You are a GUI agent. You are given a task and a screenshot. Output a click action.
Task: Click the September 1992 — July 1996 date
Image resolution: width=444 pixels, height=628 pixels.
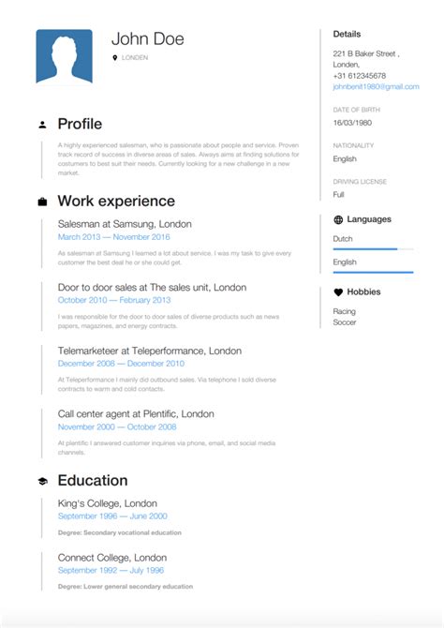(111, 570)
